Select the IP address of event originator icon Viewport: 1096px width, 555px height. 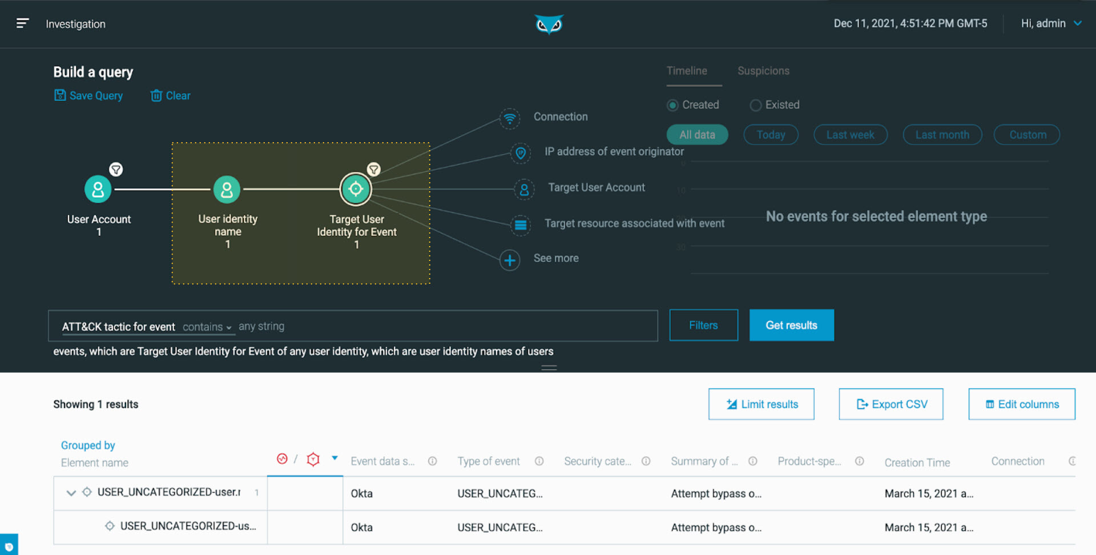pyautogui.click(x=521, y=154)
